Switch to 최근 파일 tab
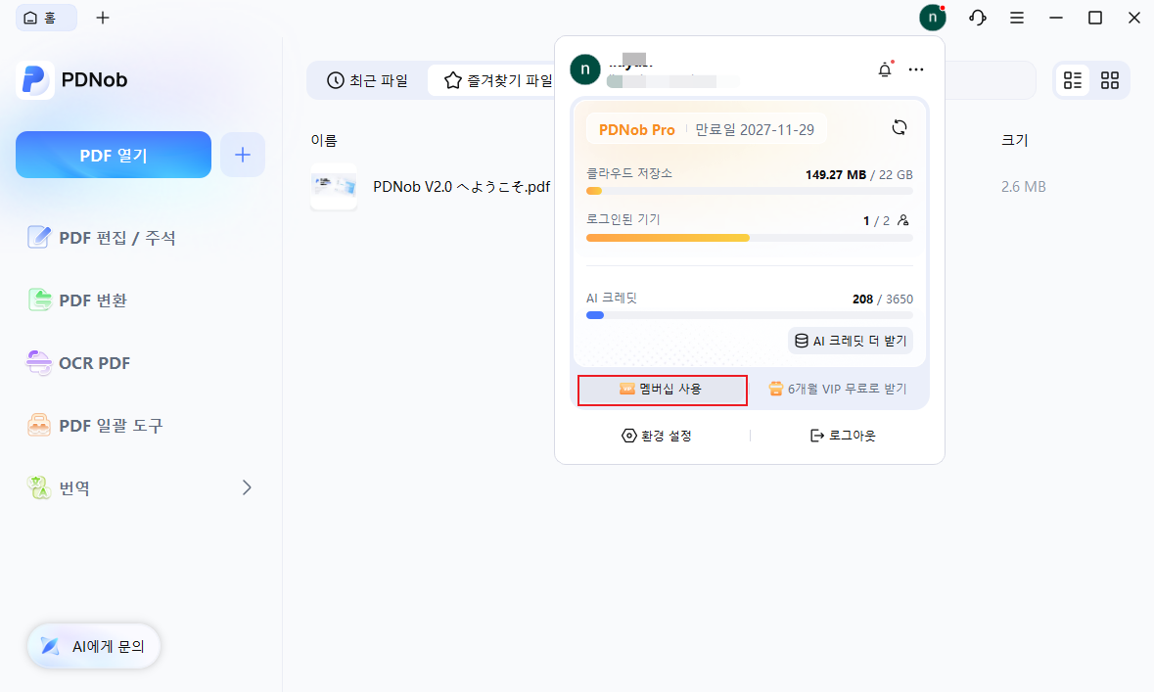The width and height of the screenshot is (1154, 692). click(x=367, y=80)
